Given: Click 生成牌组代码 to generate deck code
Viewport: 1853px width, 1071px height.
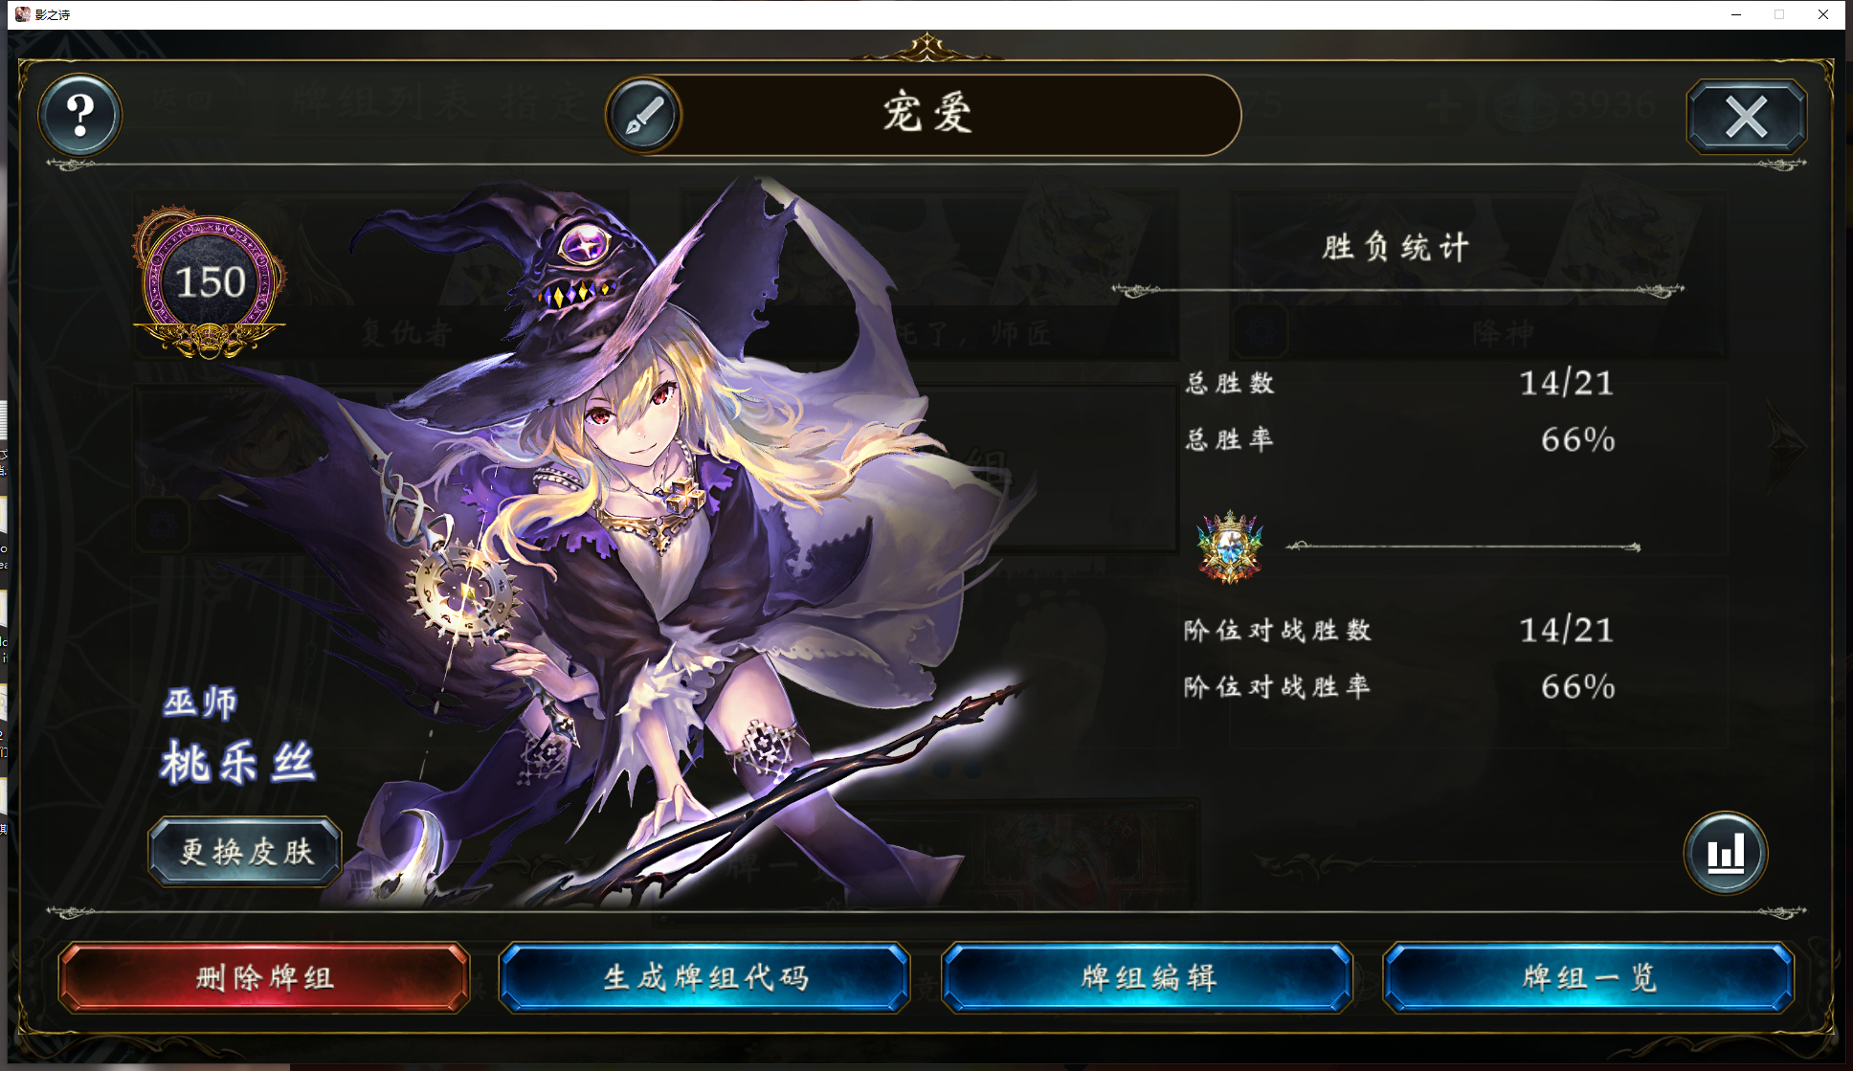Looking at the screenshot, I should coord(704,977).
